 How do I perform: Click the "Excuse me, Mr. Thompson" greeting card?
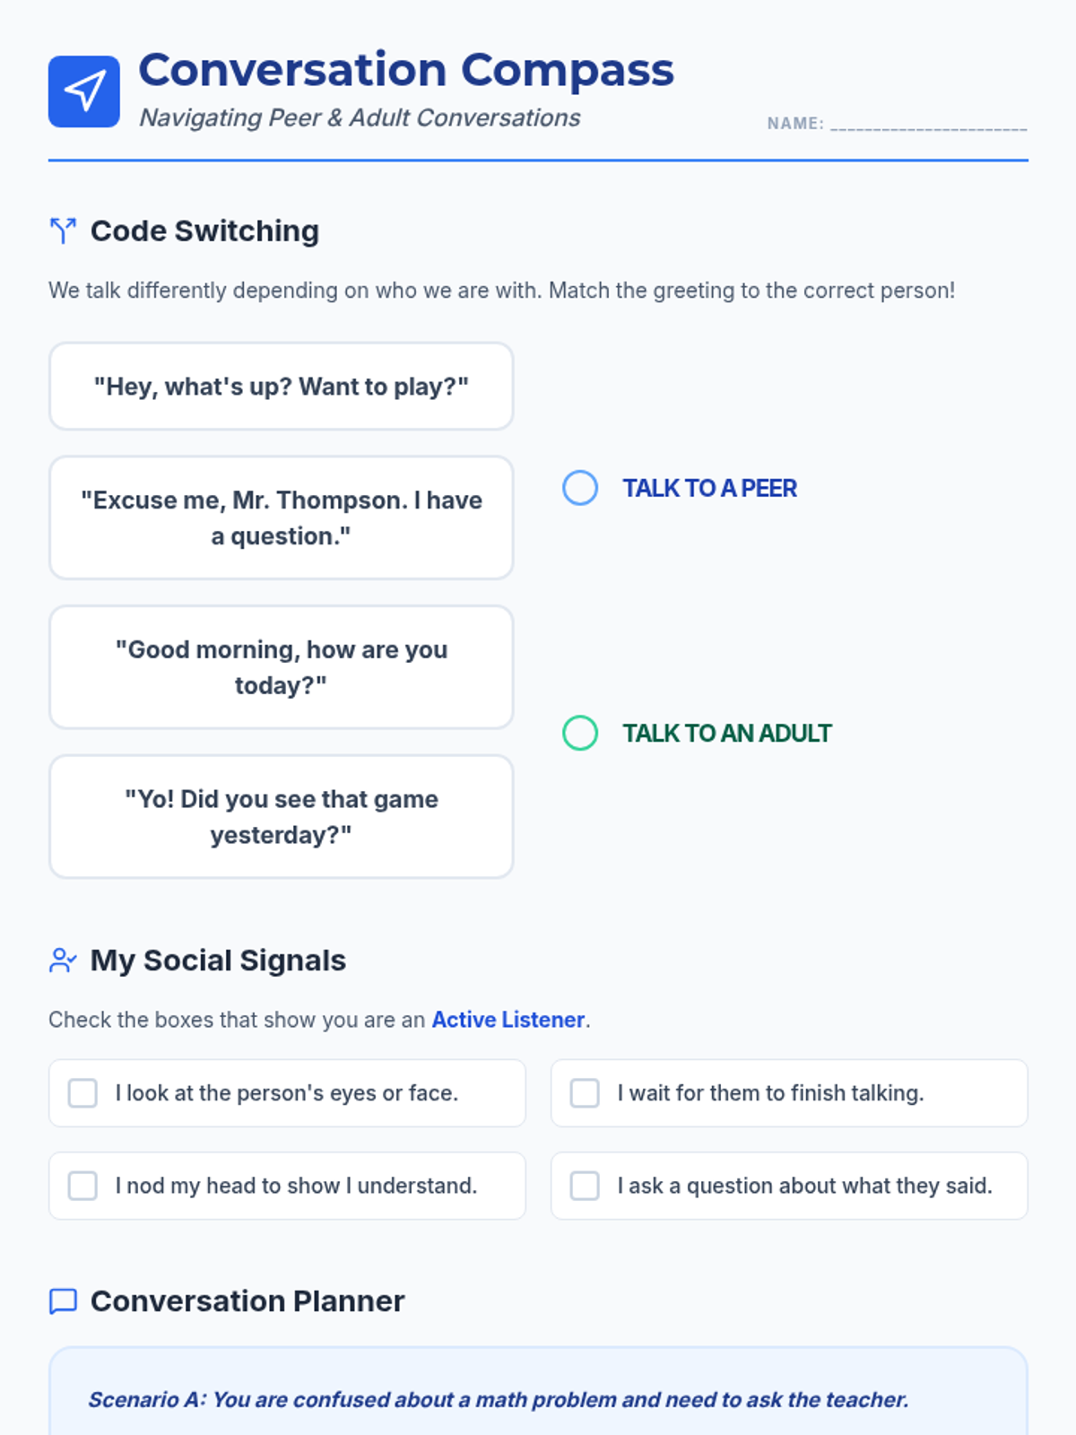coord(282,517)
